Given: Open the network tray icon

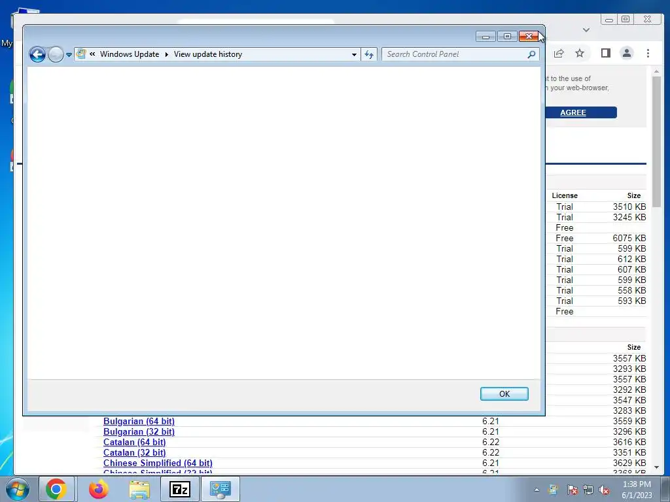Looking at the screenshot, I should tap(588, 490).
